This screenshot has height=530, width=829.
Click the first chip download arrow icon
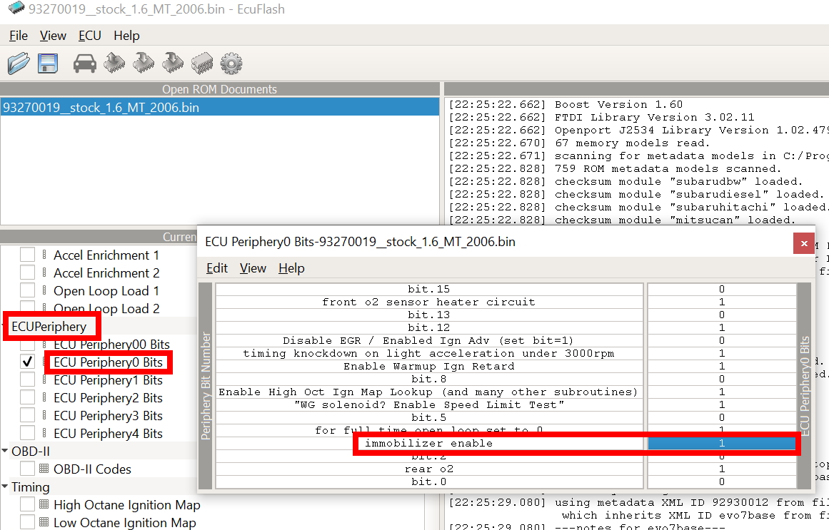pyautogui.click(x=114, y=63)
